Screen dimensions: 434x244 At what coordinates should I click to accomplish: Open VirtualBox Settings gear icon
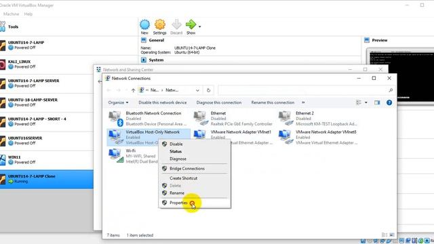(160, 24)
